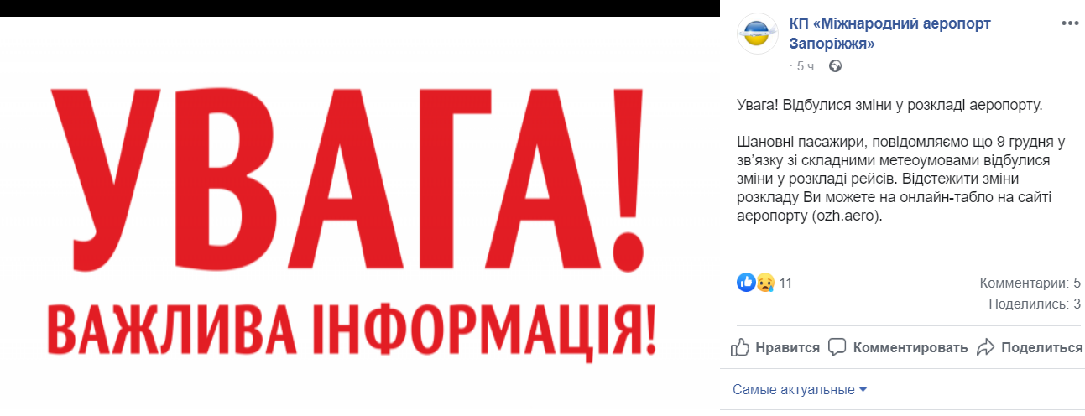Viewport: 1085px width, 416px height.
Task: Click the Комментировать button
Action: point(898,347)
